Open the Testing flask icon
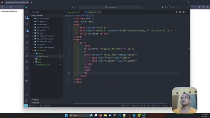The width and height of the screenshot is (210, 118). point(27,55)
